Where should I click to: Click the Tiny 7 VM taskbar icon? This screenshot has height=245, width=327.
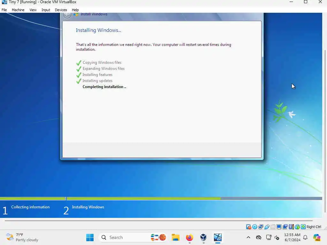pos(217,237)
